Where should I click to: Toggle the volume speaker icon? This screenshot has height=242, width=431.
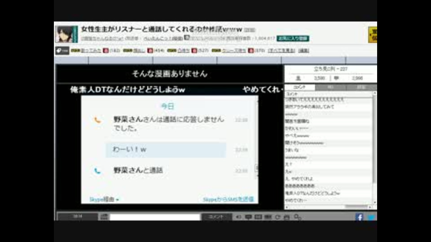[x=238, y=217]
